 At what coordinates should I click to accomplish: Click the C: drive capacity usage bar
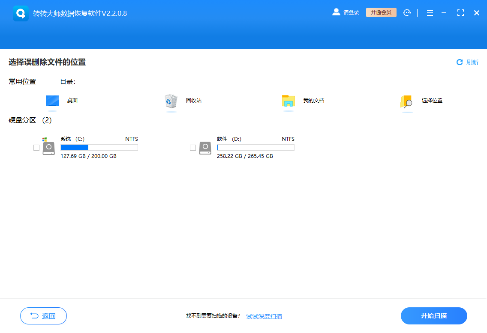[x=99, y=147]
